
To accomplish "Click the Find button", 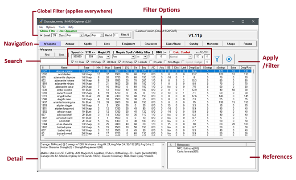I will click(47, 55).
